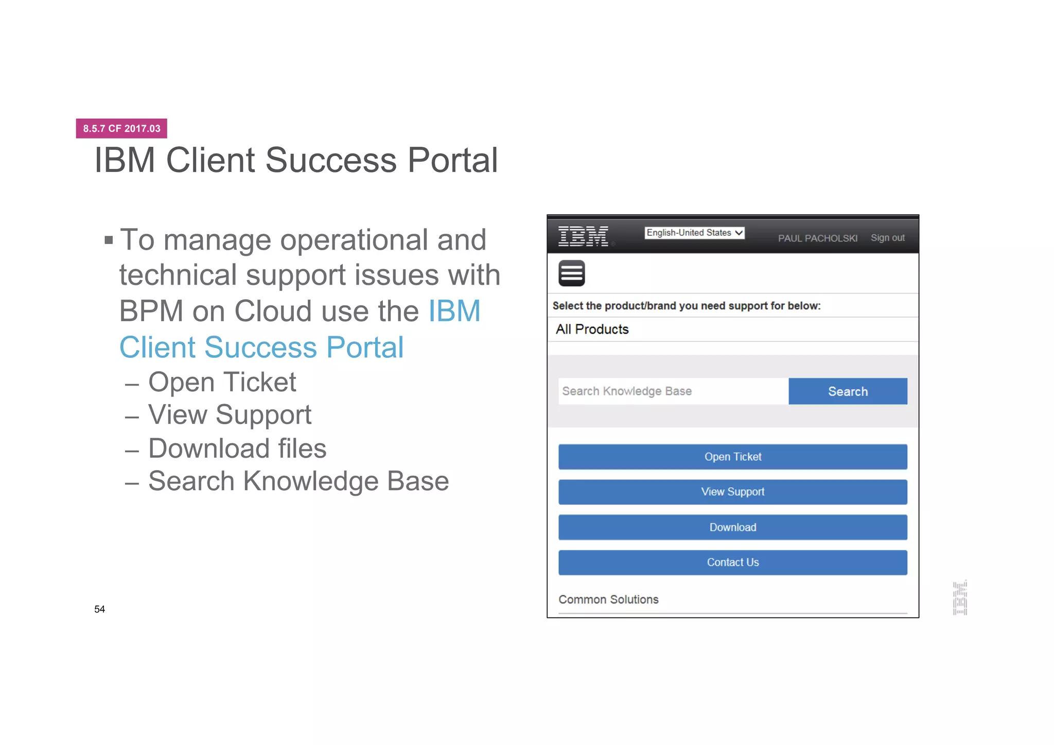
Task: Sign out of the portal
Action: (x=887, y=238)
